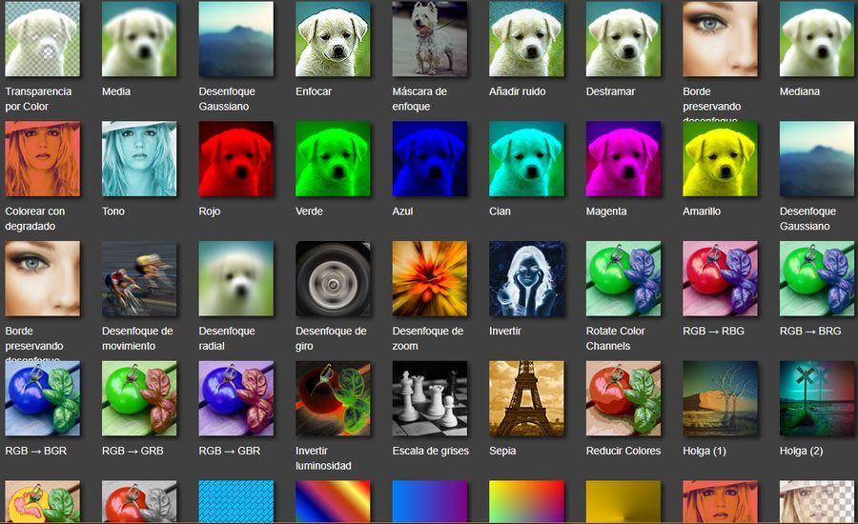The height and width of the screenshot is (524, 858).
Task: Apply the Sepia Eiffel Tower thumbnail
Action: click(x=526, y=398)
